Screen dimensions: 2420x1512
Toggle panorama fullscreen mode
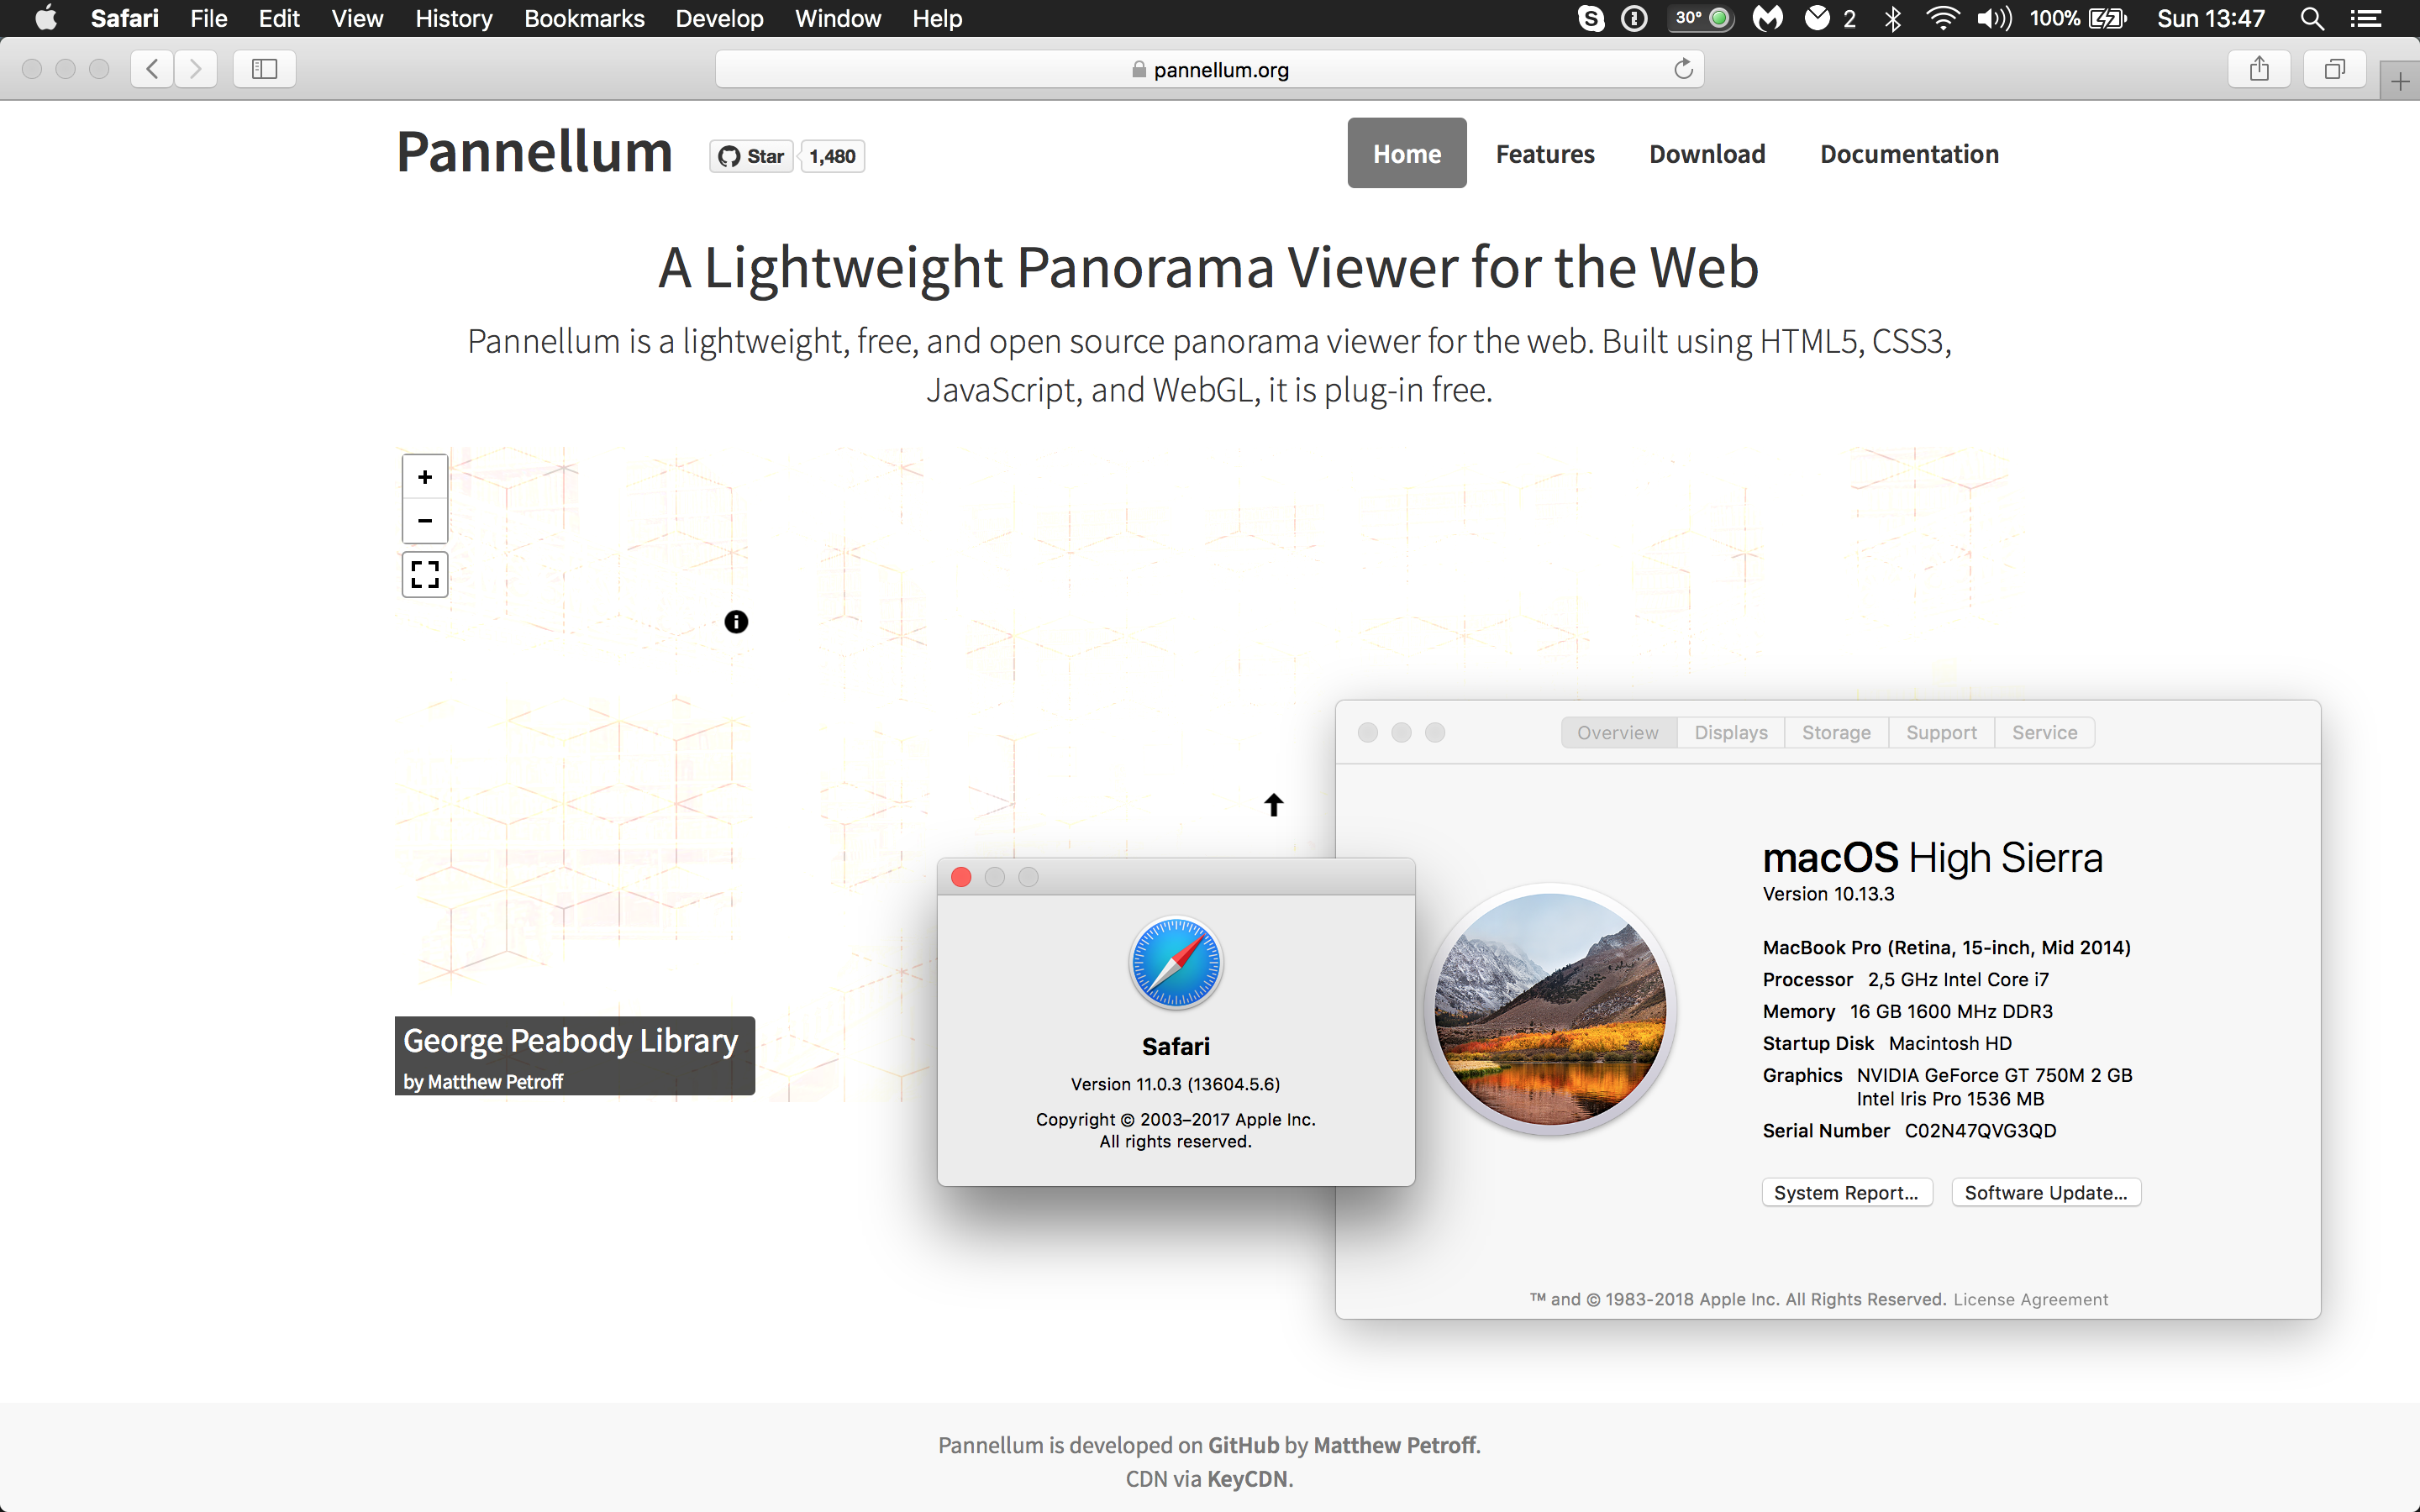click(x=425, y=574)
